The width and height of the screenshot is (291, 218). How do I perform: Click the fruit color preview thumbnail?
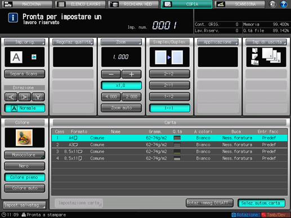coord(24,138)
